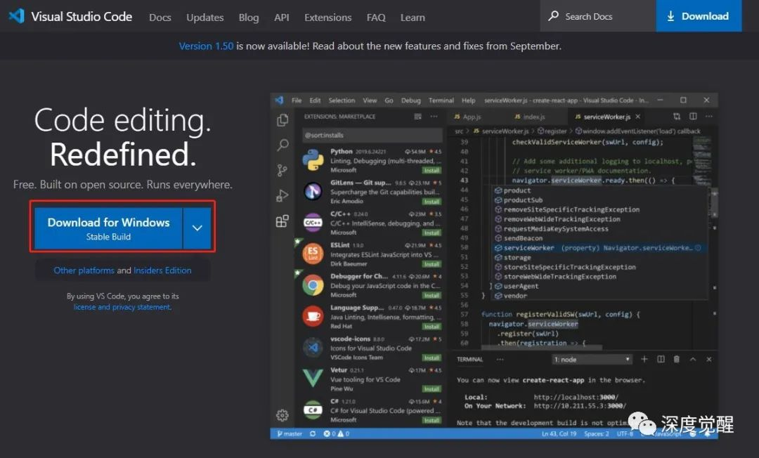The width and height of the screenshot is (759, 458).
Task: Open the Insiders Edition link
Action: point(162,270)
